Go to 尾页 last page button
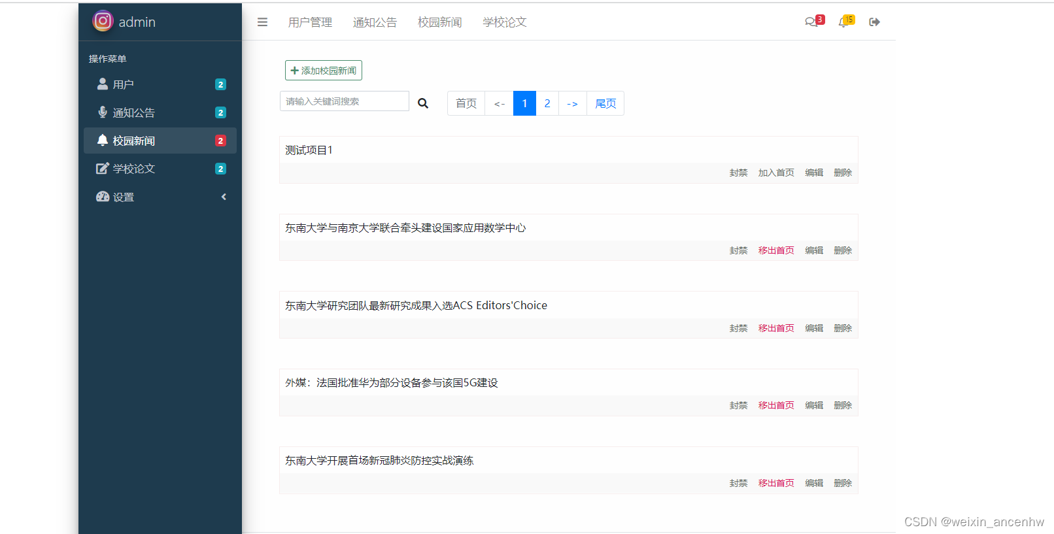 tap(605, 103)
